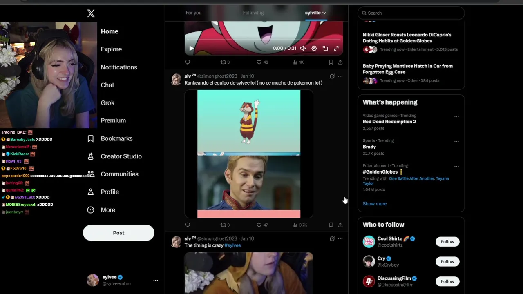523x294 pixels.
Task: Click Grok icon on timing is crazy post
Action: pos(332,239)
